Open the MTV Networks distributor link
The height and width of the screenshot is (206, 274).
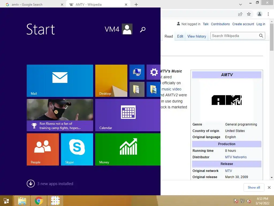[x=236, y=157]
